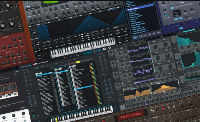200x122 pixels.
Task: Click the TRACKING keyboard icon
Action: click(x=166, y=15)
